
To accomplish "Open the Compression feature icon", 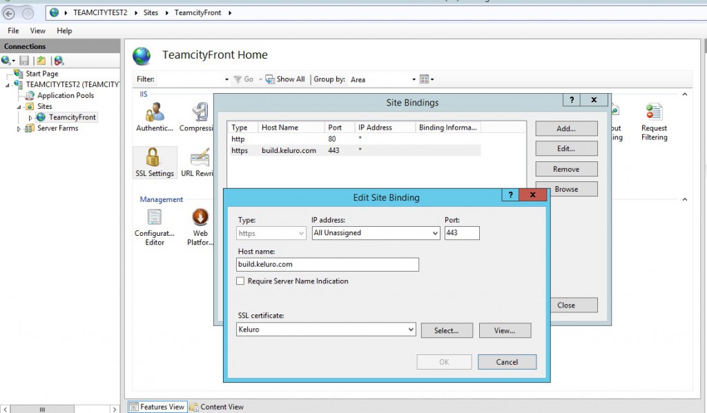I will pos(197,117).
